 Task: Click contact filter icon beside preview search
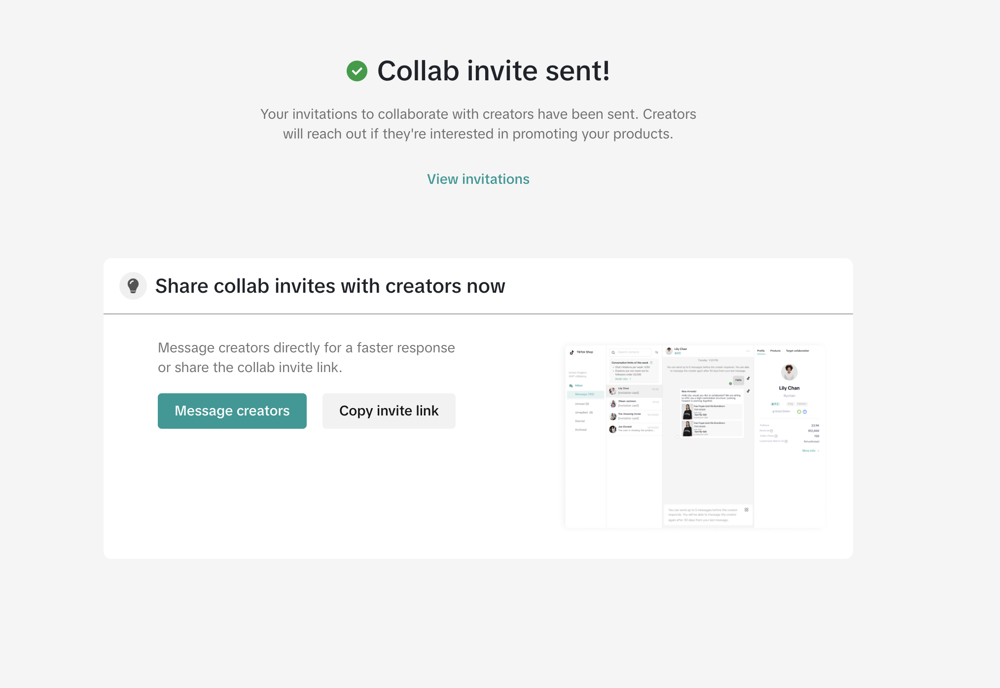tap(656, 352)
